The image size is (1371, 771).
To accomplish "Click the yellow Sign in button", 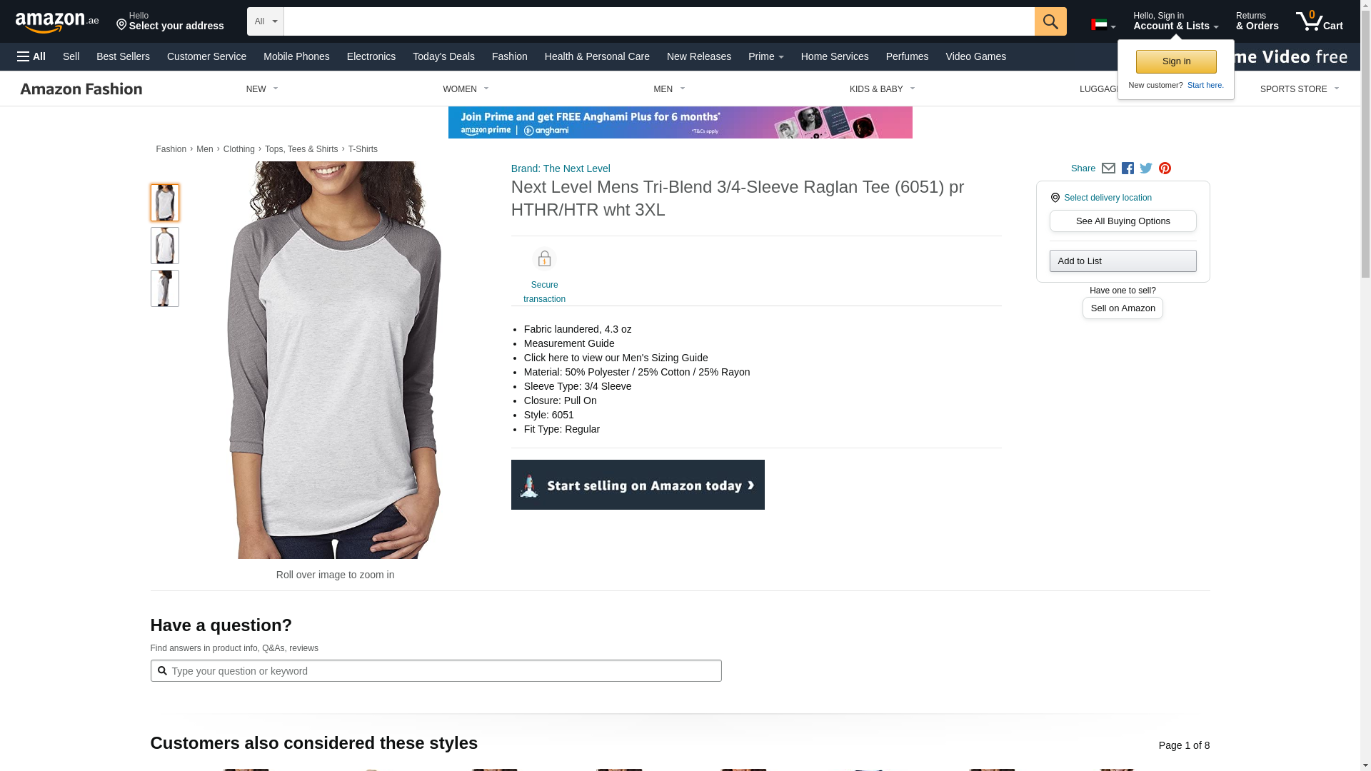I will tap(1176, 61).
